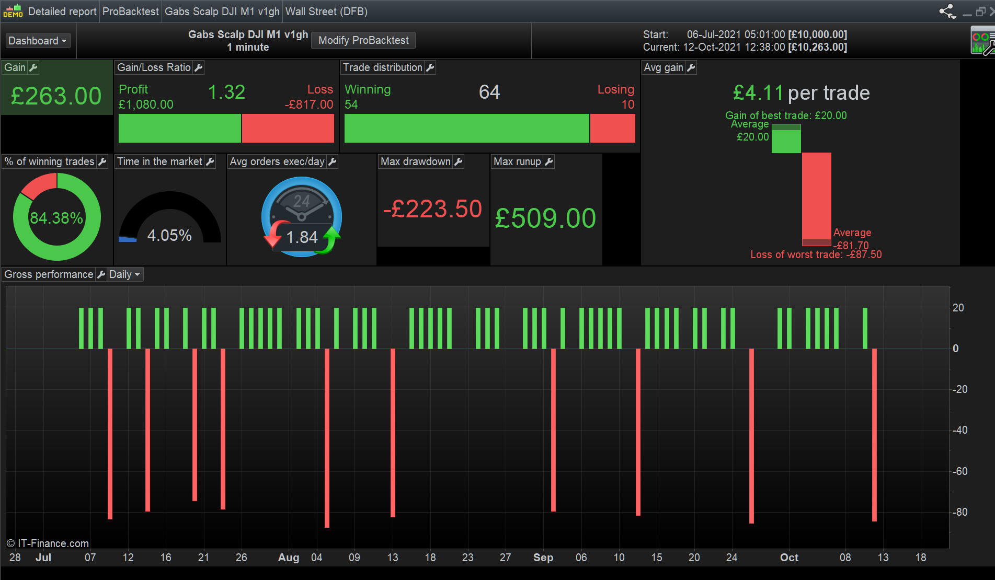Click the DEMO platform logo icon
The height and width of the screenshot is (580, 995).
tap(13, 11)
